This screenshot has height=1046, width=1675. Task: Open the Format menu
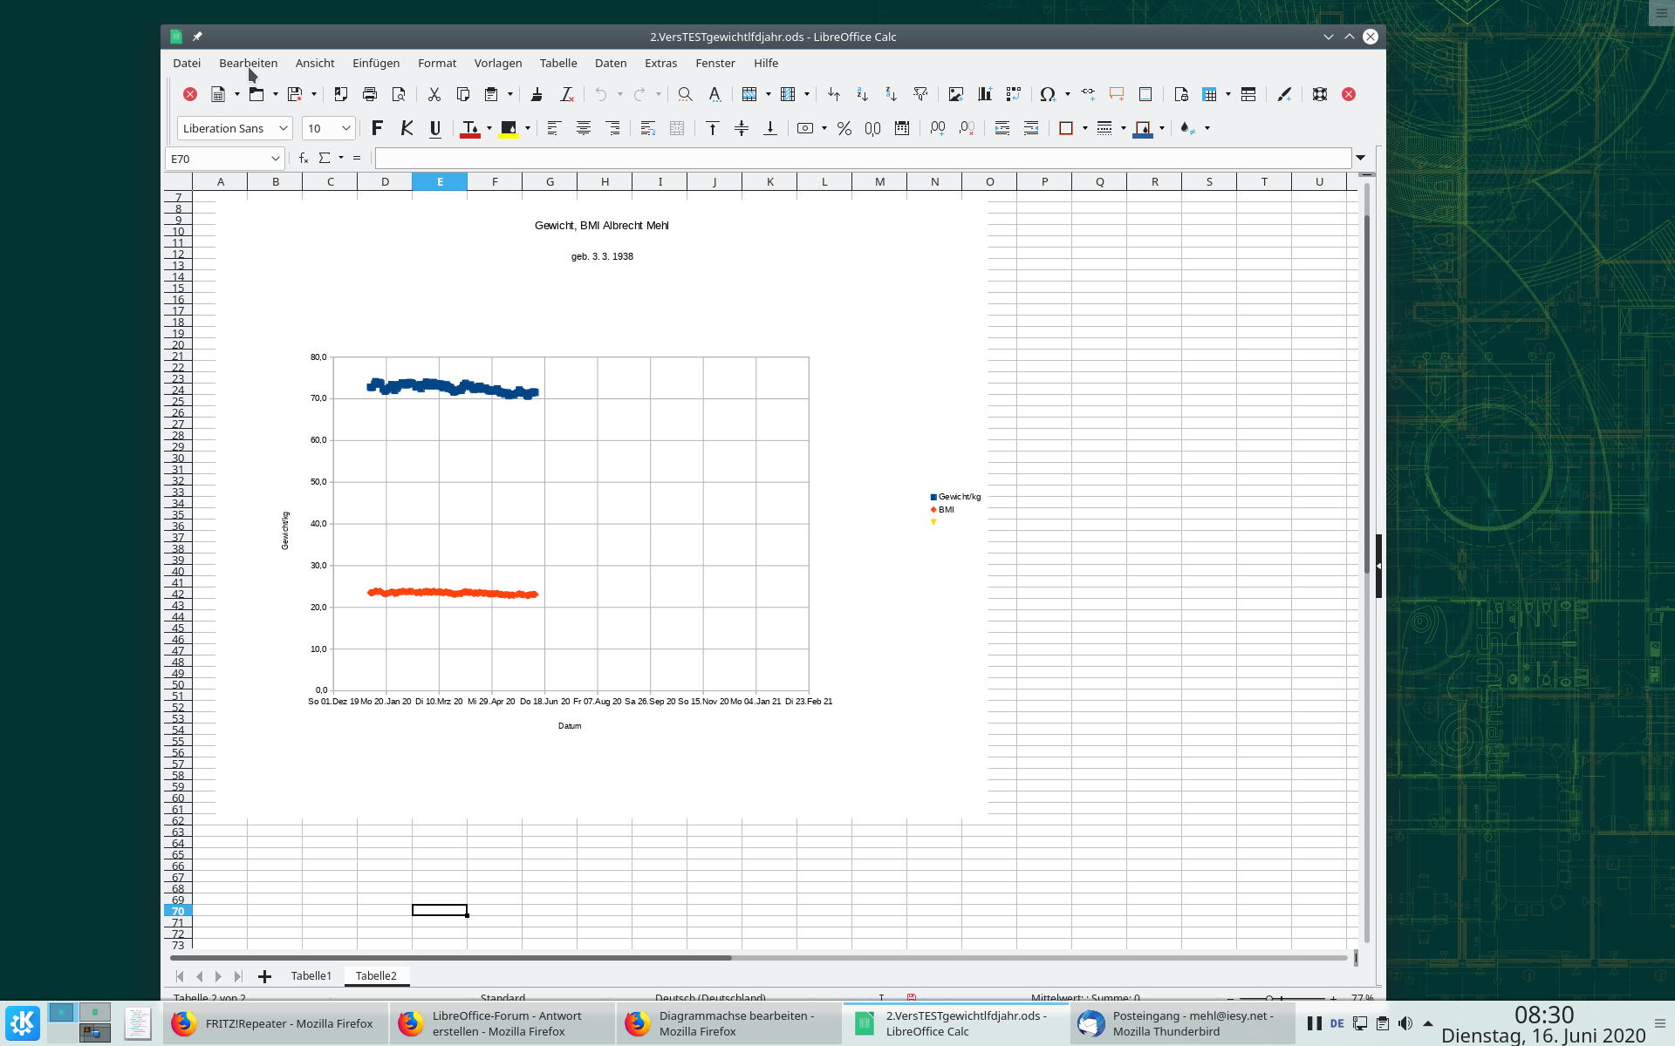coord(437,63)
